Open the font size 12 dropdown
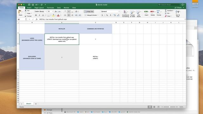The image size is (203, 114). click(53, 11)
